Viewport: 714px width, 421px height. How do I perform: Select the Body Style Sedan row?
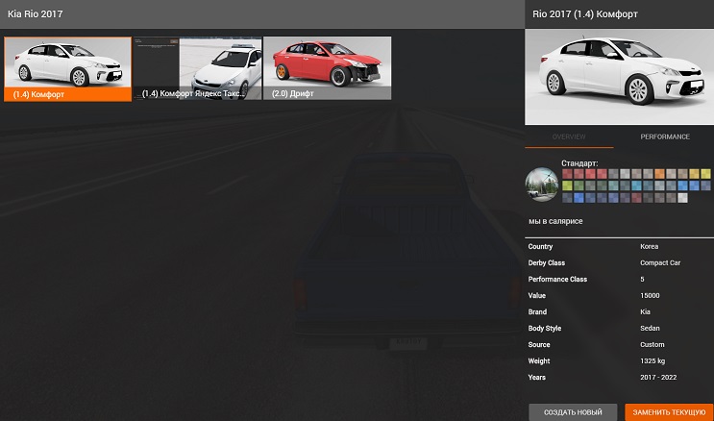619,328
